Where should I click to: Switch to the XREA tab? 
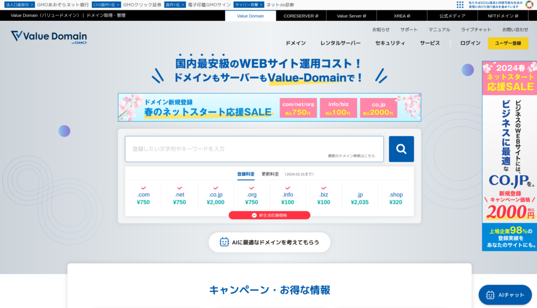[x=402, y=16]
